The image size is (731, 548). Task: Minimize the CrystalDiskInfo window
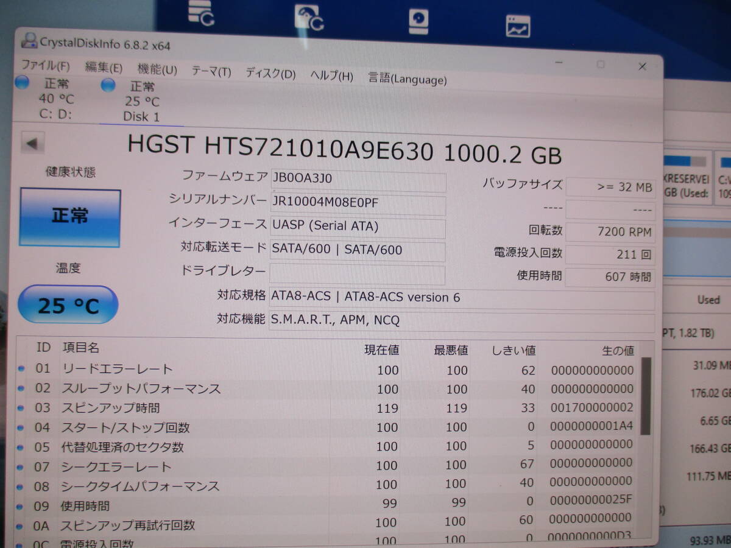coord(559,62)
